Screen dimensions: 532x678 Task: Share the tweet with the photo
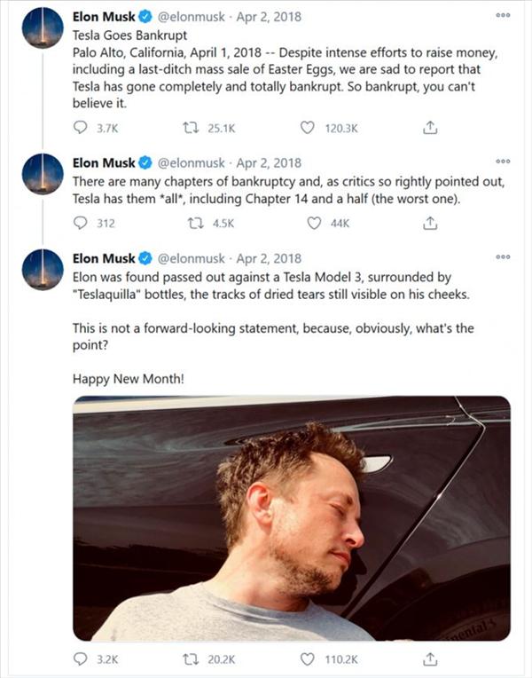pos(430,659)
